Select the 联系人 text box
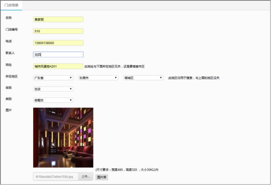This screenshot has width=271, height=185. click(x=58, y=55)
